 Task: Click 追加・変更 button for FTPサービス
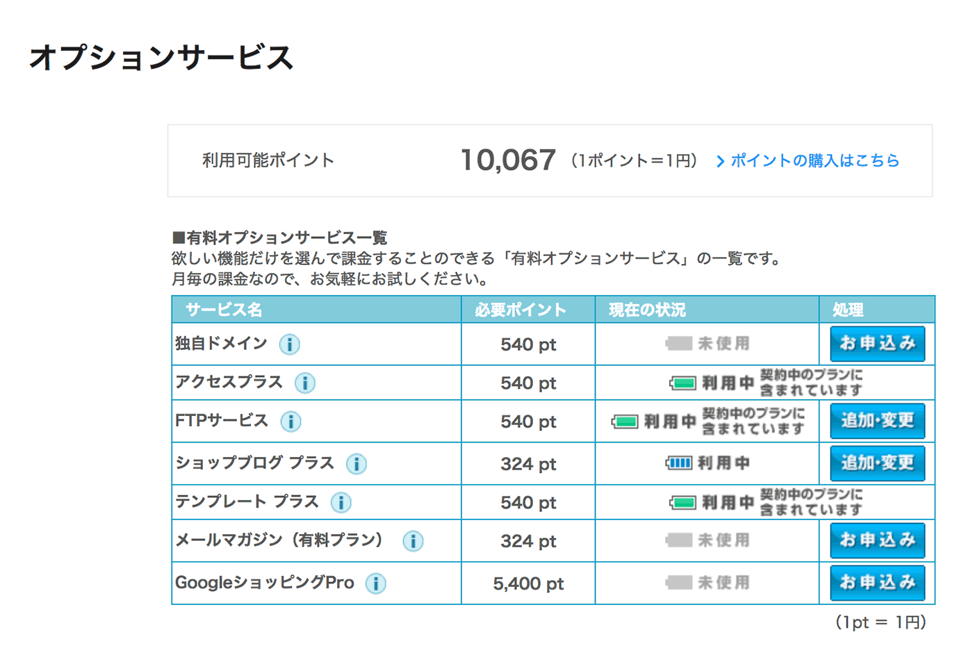coord(877,421)
